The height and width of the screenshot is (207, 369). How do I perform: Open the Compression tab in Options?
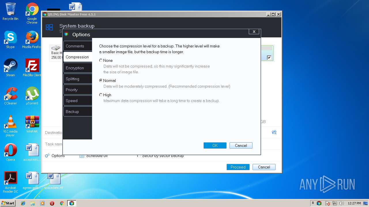(78, 57)
